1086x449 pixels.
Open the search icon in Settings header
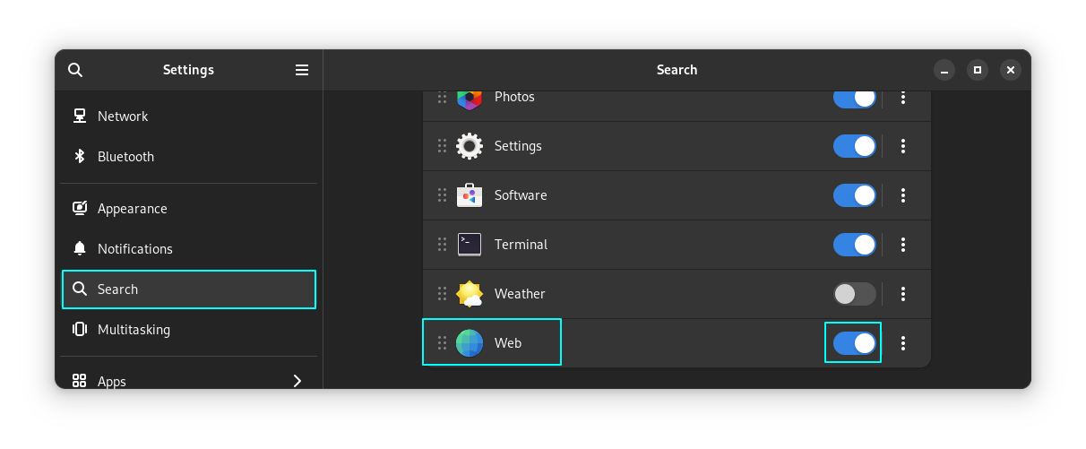(x=75, y=70)
